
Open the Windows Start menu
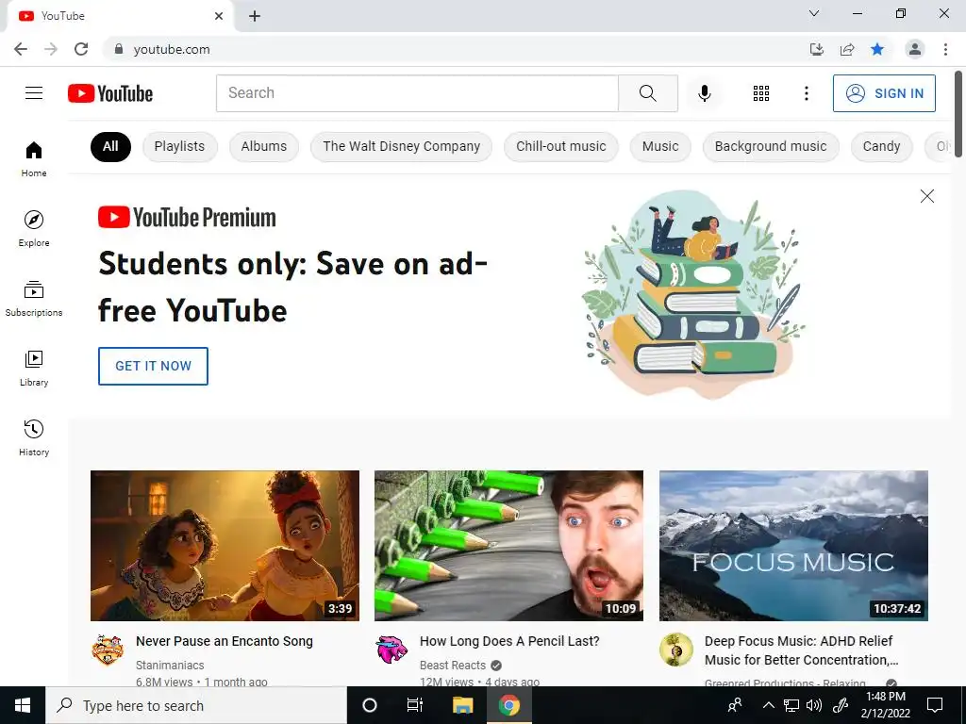(23, 705)
